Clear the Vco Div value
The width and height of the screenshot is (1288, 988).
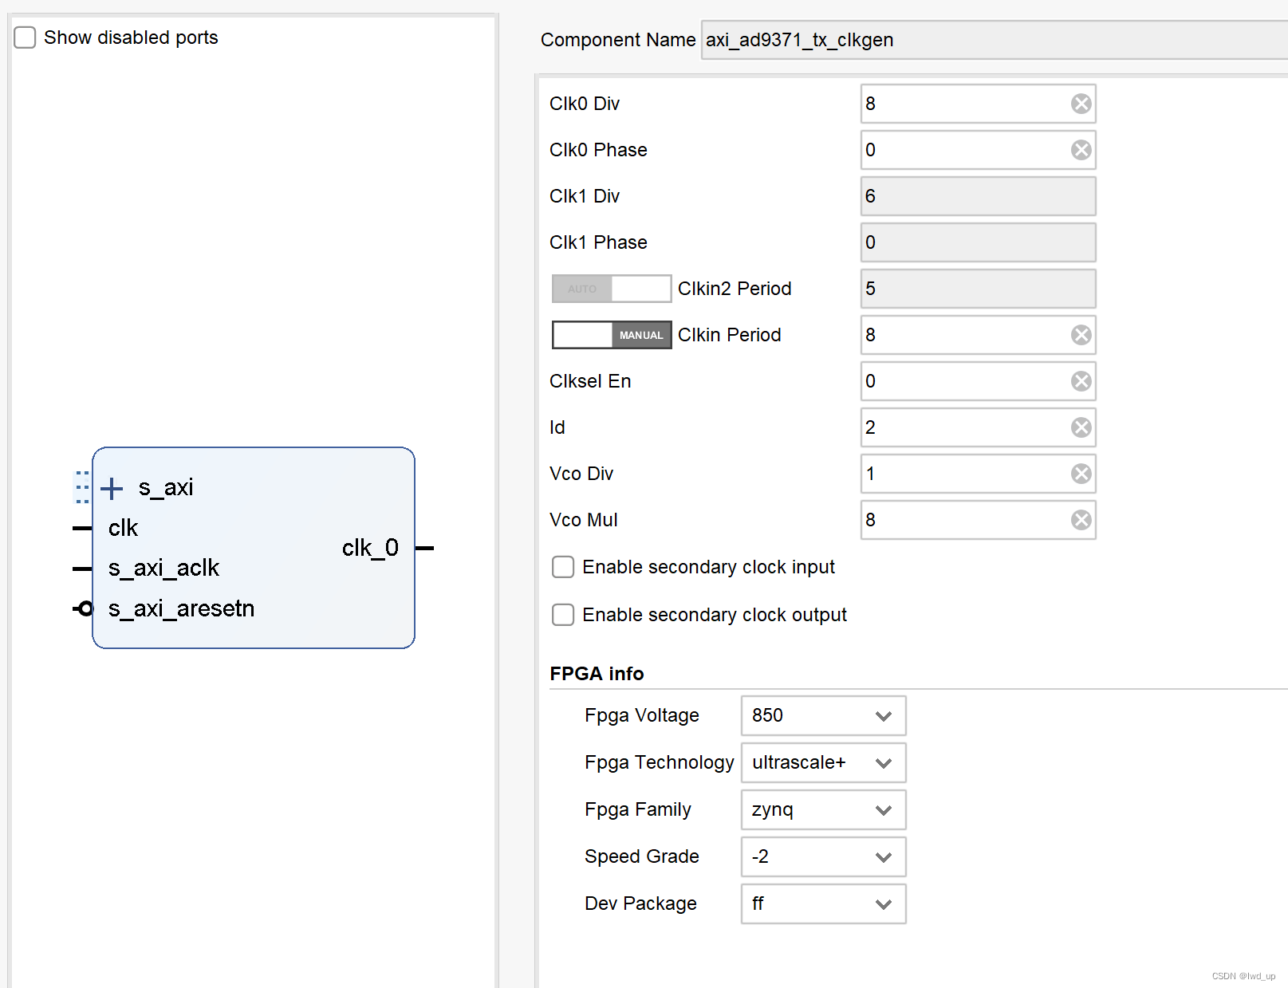click(1081, 474)
